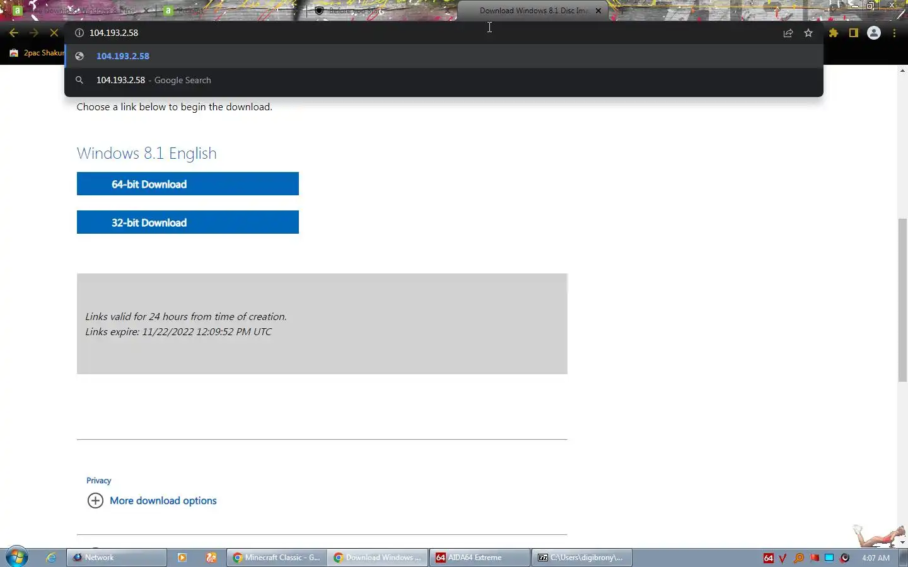
Task: Go back to the previous page
Action: [x=14, y=33]
